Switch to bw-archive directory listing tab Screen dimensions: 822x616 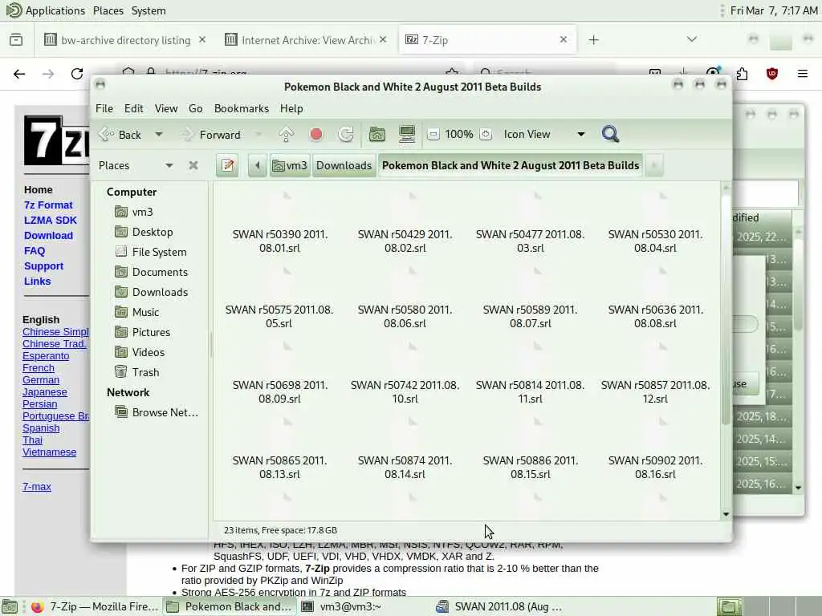125,40
